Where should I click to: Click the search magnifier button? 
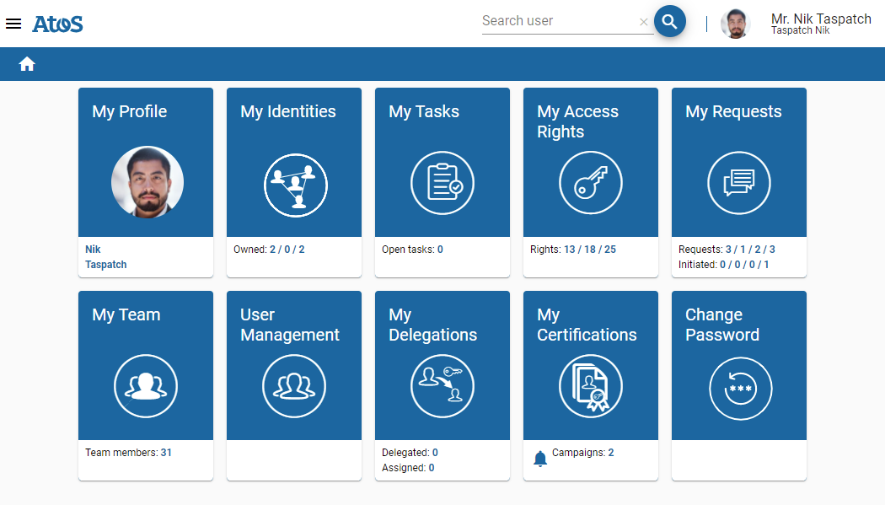(670, 21)
